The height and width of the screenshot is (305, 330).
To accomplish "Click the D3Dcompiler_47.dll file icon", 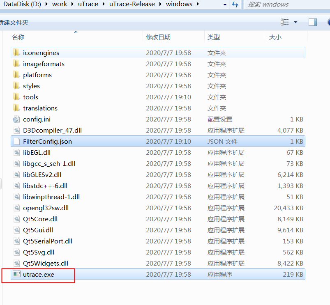I will click(x=16, y=130).
